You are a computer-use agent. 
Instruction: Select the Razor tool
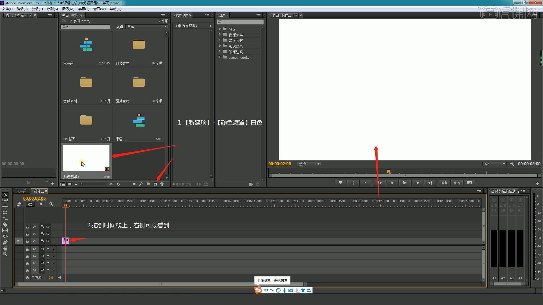pyautogui.click(x=5, y=225)
